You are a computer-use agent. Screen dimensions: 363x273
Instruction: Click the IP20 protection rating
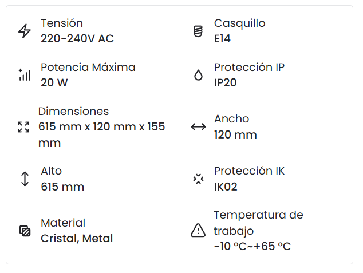pos(226,82)
